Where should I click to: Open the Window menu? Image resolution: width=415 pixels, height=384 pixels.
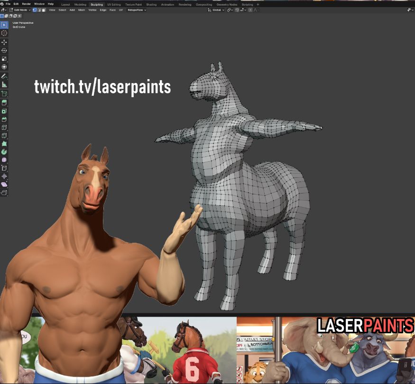[39, 4]
